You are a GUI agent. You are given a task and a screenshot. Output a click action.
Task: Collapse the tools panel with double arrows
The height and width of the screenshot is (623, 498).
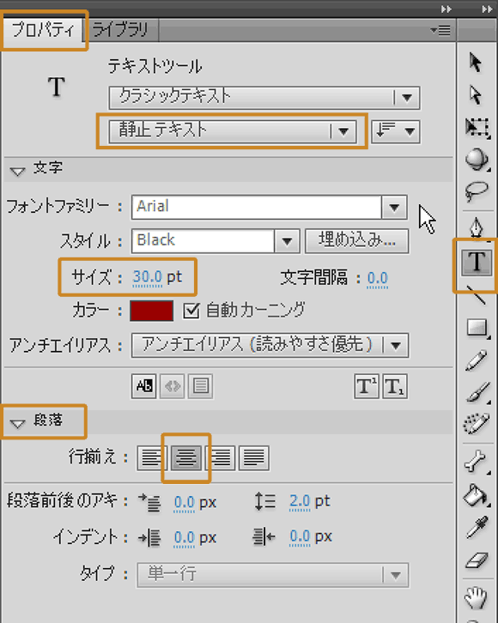(x=487, y=9)
